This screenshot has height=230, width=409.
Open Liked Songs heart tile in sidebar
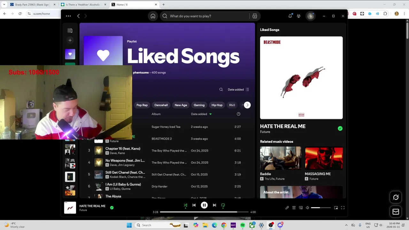[70, 54]
